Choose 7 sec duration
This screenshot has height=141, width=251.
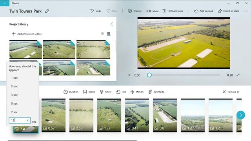[x=22, y=112]
